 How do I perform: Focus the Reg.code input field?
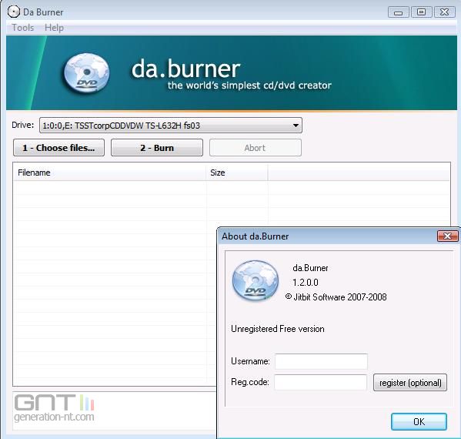pyautogui.click(x=320, y=382)
